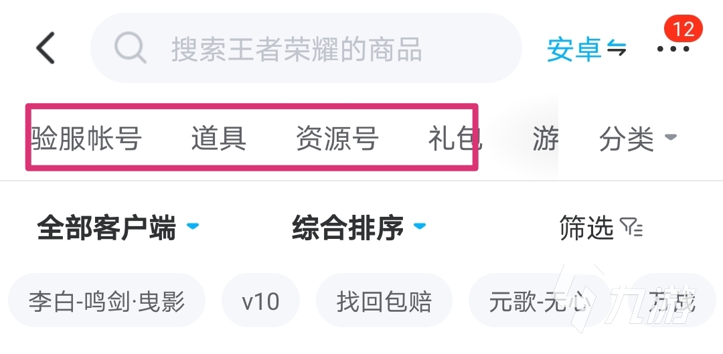Open the 全部客户端 dropdown
Image resolution: width=723 pixels, height=354 pixels.
(118, 228)
